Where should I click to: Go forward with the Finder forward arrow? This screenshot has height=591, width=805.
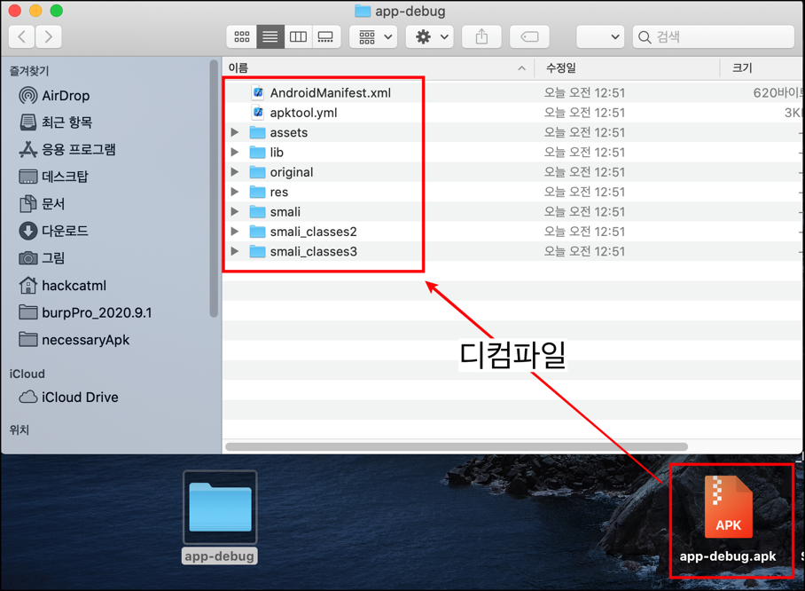[x=49, y=36]
